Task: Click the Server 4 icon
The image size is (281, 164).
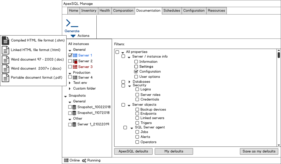Action: [x=75, y=77]
